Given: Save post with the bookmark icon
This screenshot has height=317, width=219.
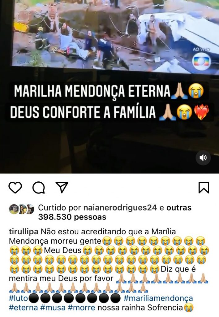Looking at the screenshot, I should (204, 187).
